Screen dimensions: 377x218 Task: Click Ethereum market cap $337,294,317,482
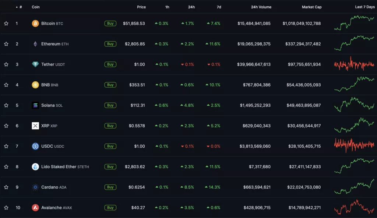click(x=303, y=44)
